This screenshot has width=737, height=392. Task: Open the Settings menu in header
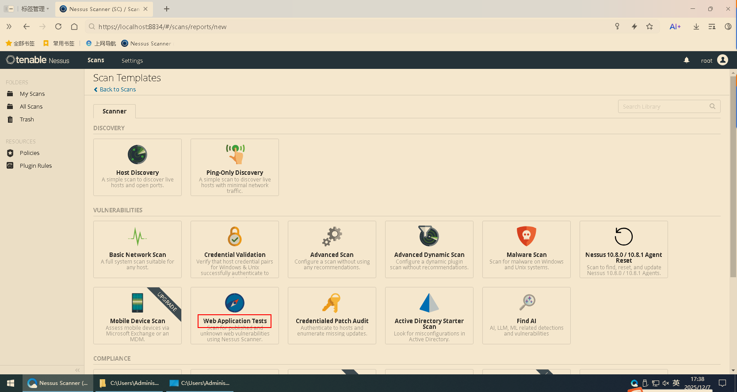(x=132, y=60)
